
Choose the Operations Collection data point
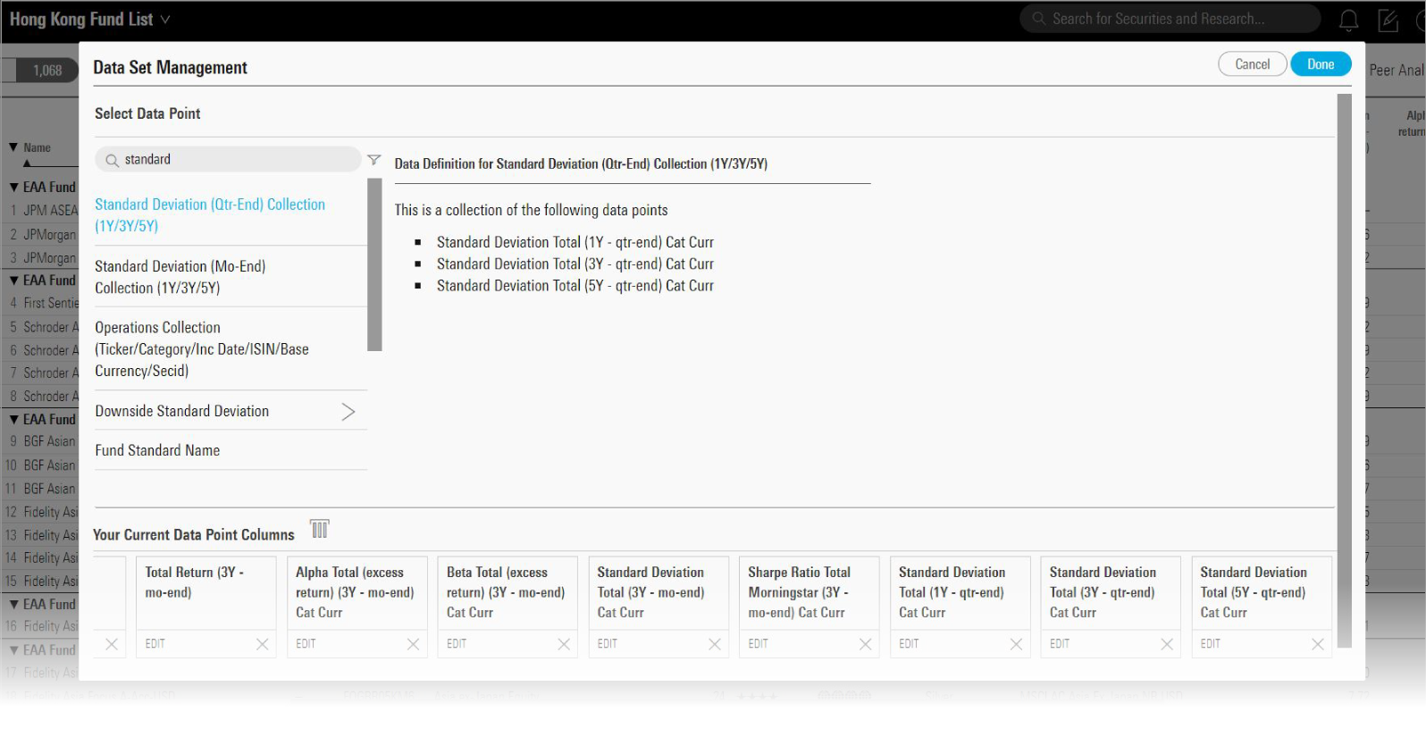(202, 349)
